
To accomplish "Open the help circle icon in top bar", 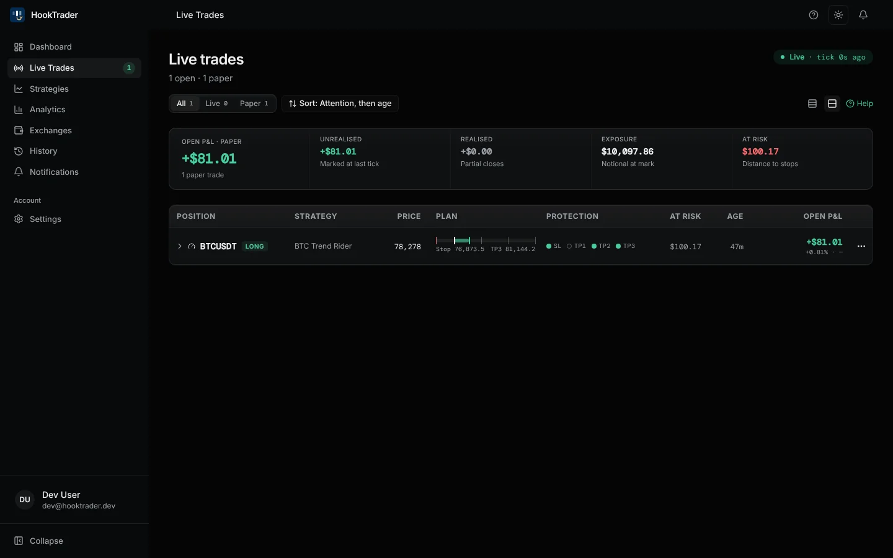I will pyautogui.click(x=814, y=15).
